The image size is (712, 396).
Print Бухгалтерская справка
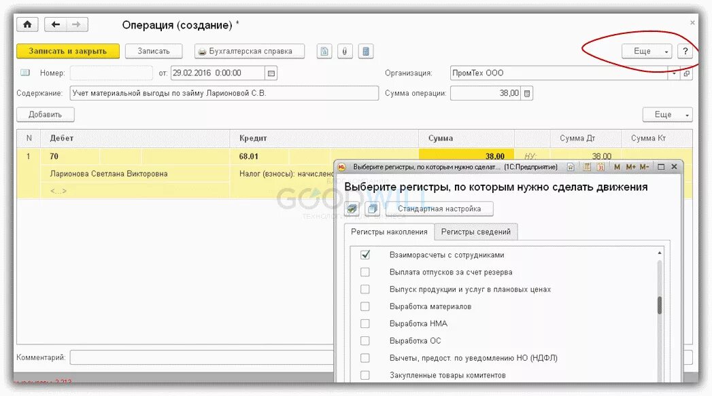[x=250, y=51]
